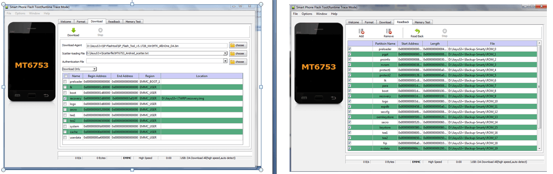The image size is (553, 174).
Task: Click the Add icon in Readback toolbar
Action: [x=361, y=31]
